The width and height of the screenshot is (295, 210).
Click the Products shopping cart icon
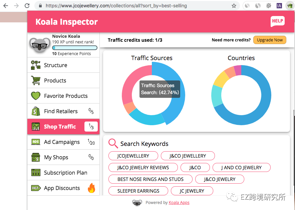click(x=36, y=80)
